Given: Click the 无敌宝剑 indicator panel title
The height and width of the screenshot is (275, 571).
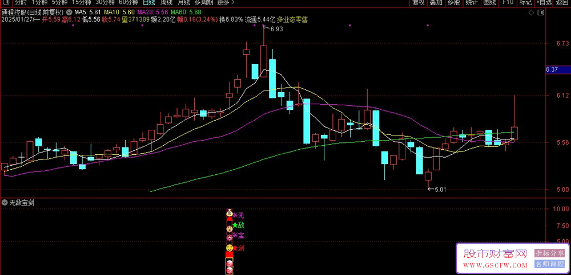Looking at the screenshot, I should (x=22, y=203).
